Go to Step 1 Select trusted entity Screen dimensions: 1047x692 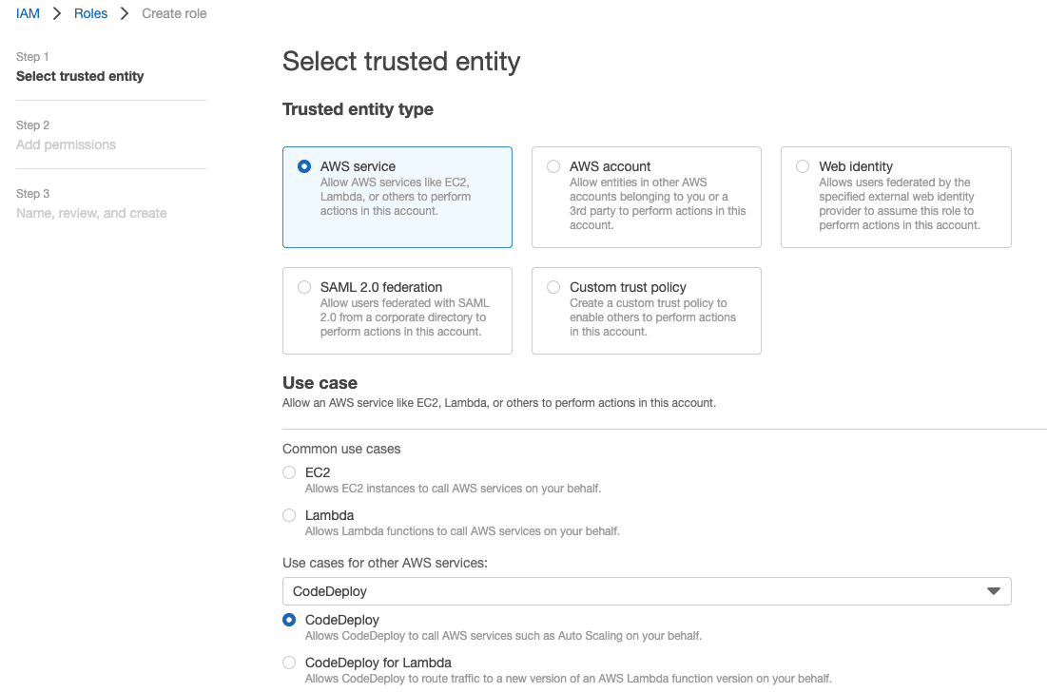pos(80,76)
